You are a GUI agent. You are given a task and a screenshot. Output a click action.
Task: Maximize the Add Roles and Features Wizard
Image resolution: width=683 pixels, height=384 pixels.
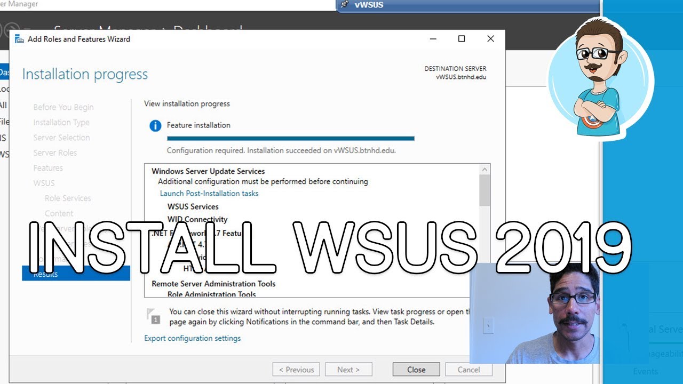(x=462, y=38)
